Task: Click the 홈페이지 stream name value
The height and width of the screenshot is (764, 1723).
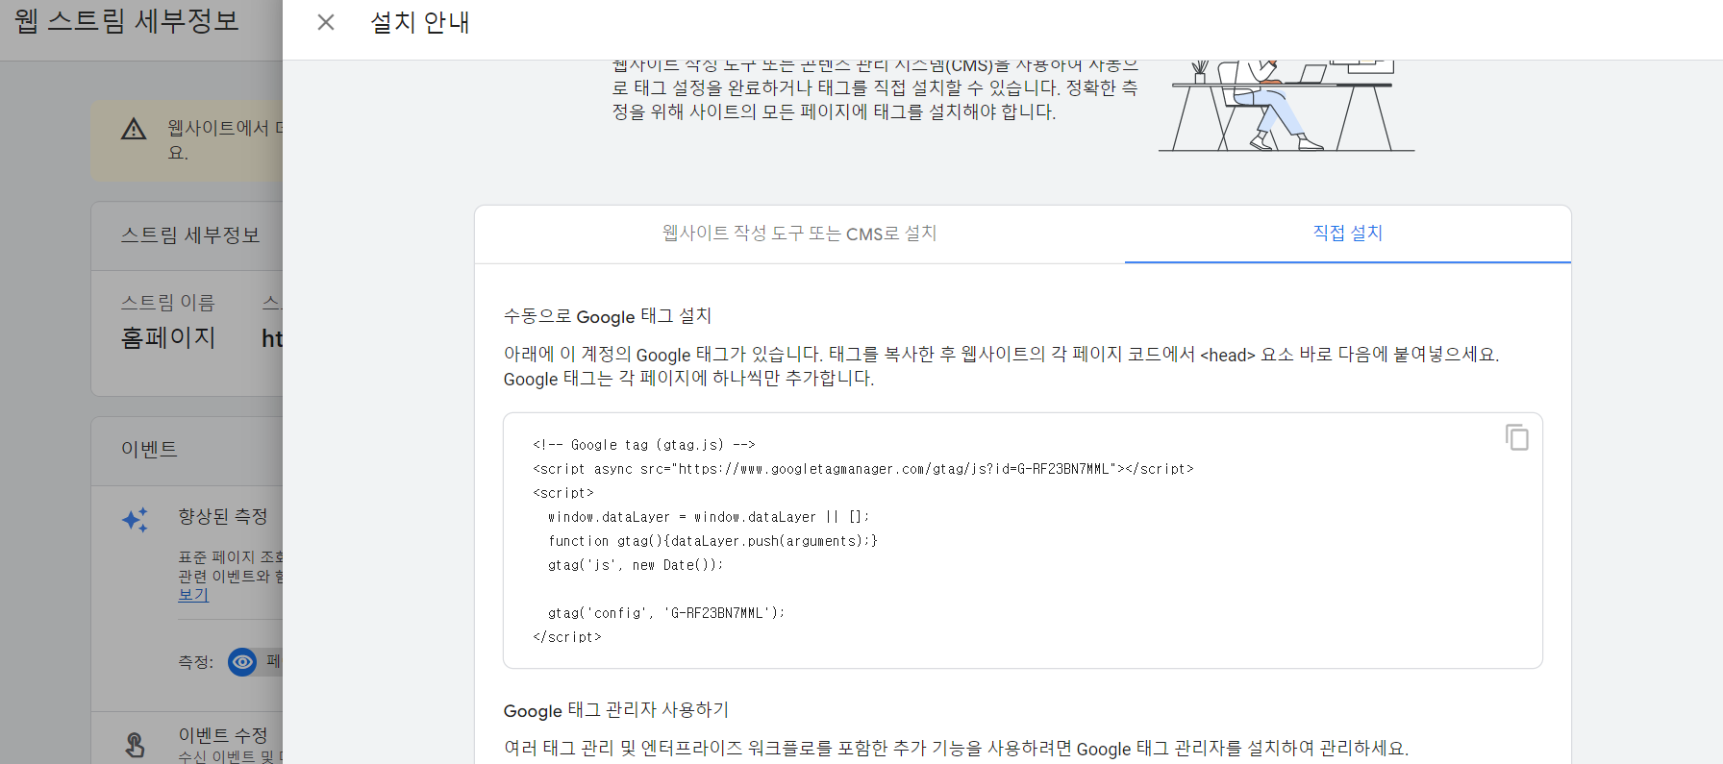Action: (168, 337)
